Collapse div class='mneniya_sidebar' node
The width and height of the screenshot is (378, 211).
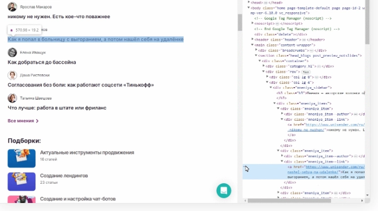[x=271, y=88]
